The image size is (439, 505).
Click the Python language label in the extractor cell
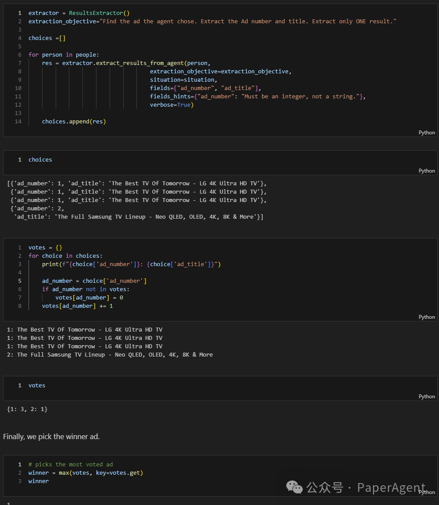[426, 133]
